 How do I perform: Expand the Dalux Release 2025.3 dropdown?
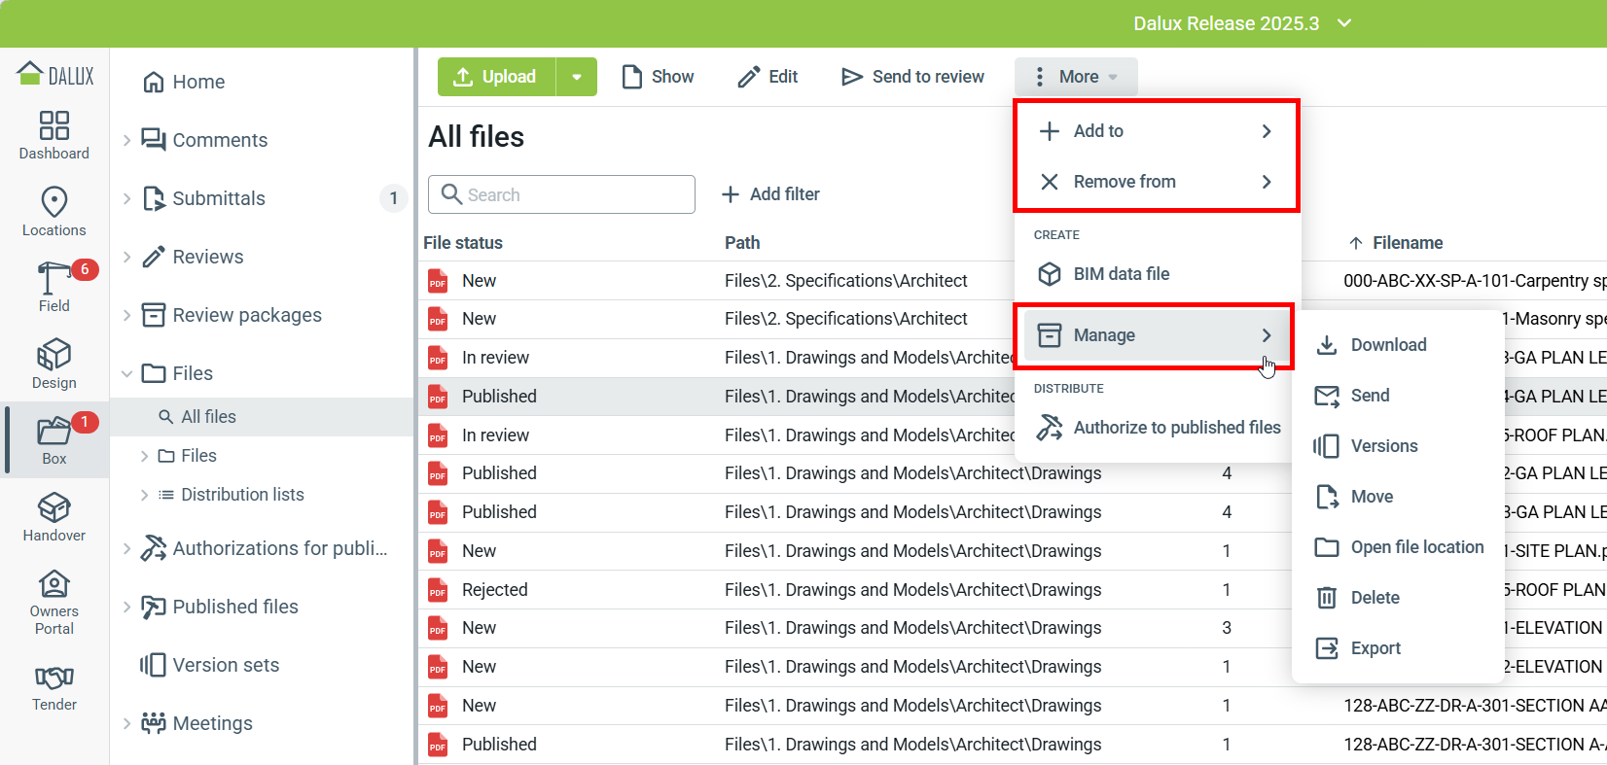click(x=1344, y=23)
